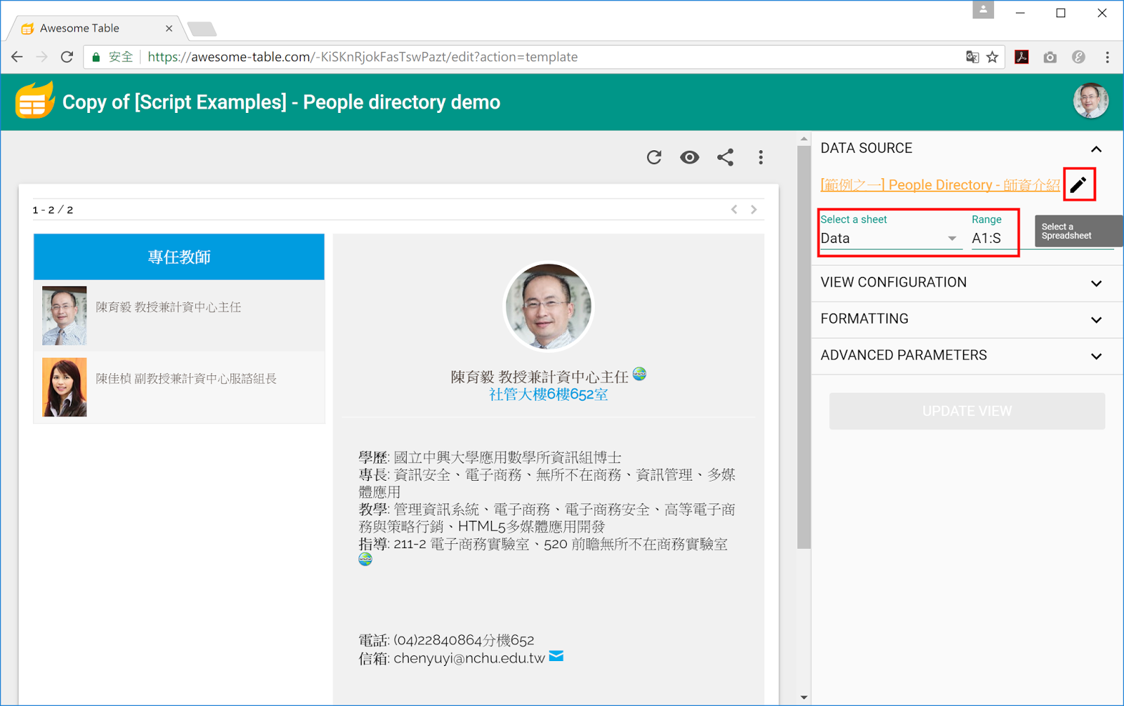Viewport: 1124px width, 706px height.
Task: Click the translate page icon in address bar
Action: click(x=972, y=57)
